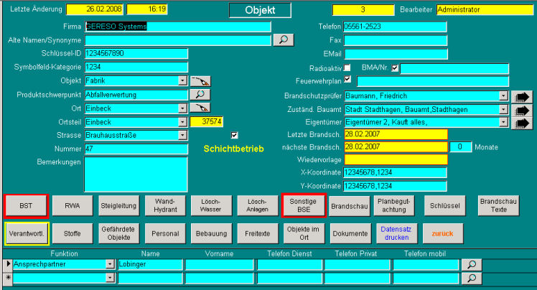Click the Bemerkungen text area
Viewport: 537px width, 290px height.
pyautogui.click(x=136, y=174)
